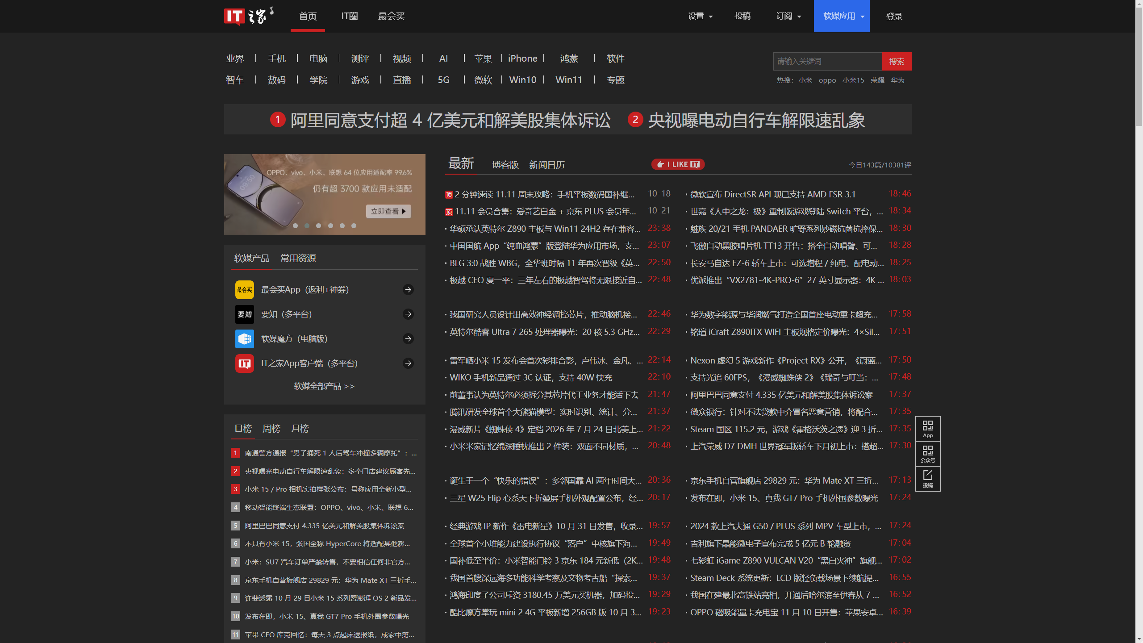1143x643 pixels.
Task: Click the IT之家 logo
Action: [248, 16]
